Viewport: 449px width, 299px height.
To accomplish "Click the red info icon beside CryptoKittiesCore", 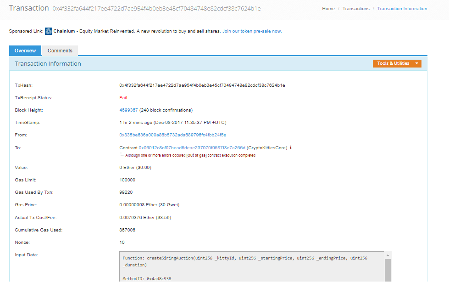I will pos(291,148).
